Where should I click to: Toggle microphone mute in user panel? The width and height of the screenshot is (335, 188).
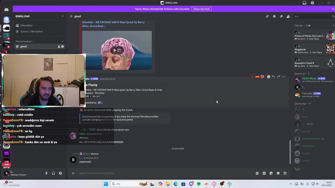pos(46,173)
